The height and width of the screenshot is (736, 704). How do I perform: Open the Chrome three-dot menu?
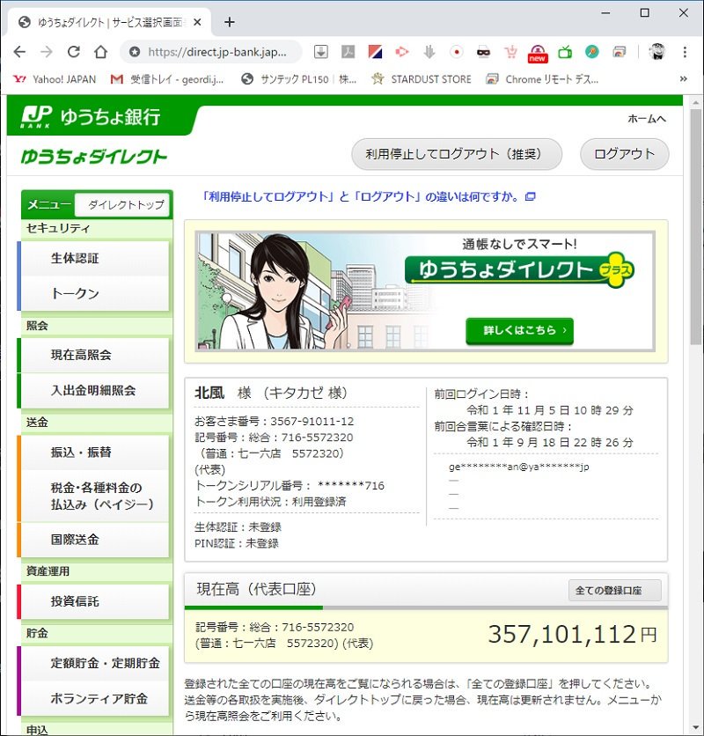685,52
